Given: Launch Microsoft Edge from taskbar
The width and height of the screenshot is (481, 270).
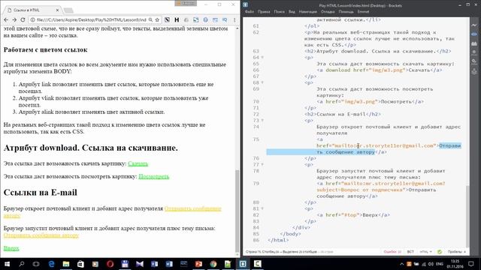Looking at the screenshot, I should 51,264.
